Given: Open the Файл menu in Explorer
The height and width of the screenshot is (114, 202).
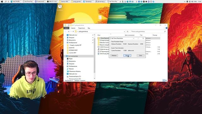Looking at the screenshot, I should tap(66, 28).
